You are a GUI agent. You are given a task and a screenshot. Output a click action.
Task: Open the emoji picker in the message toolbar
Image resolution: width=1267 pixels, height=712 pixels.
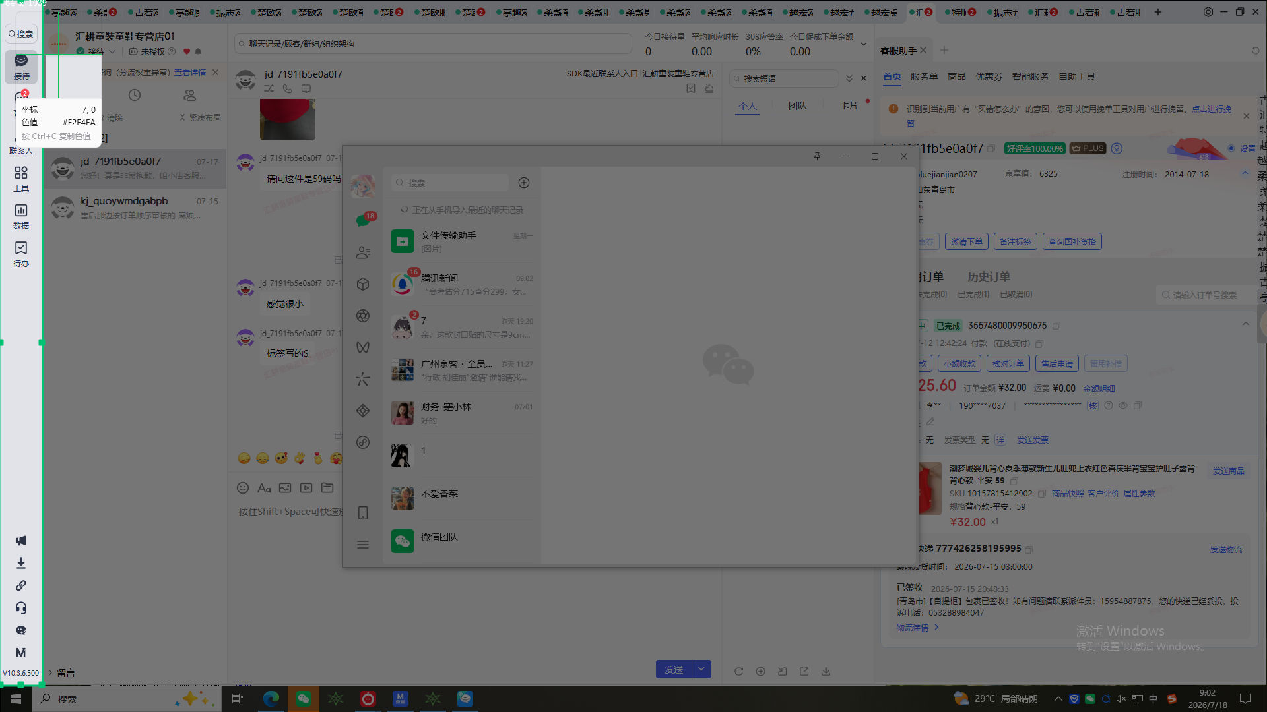click(243, 488)
